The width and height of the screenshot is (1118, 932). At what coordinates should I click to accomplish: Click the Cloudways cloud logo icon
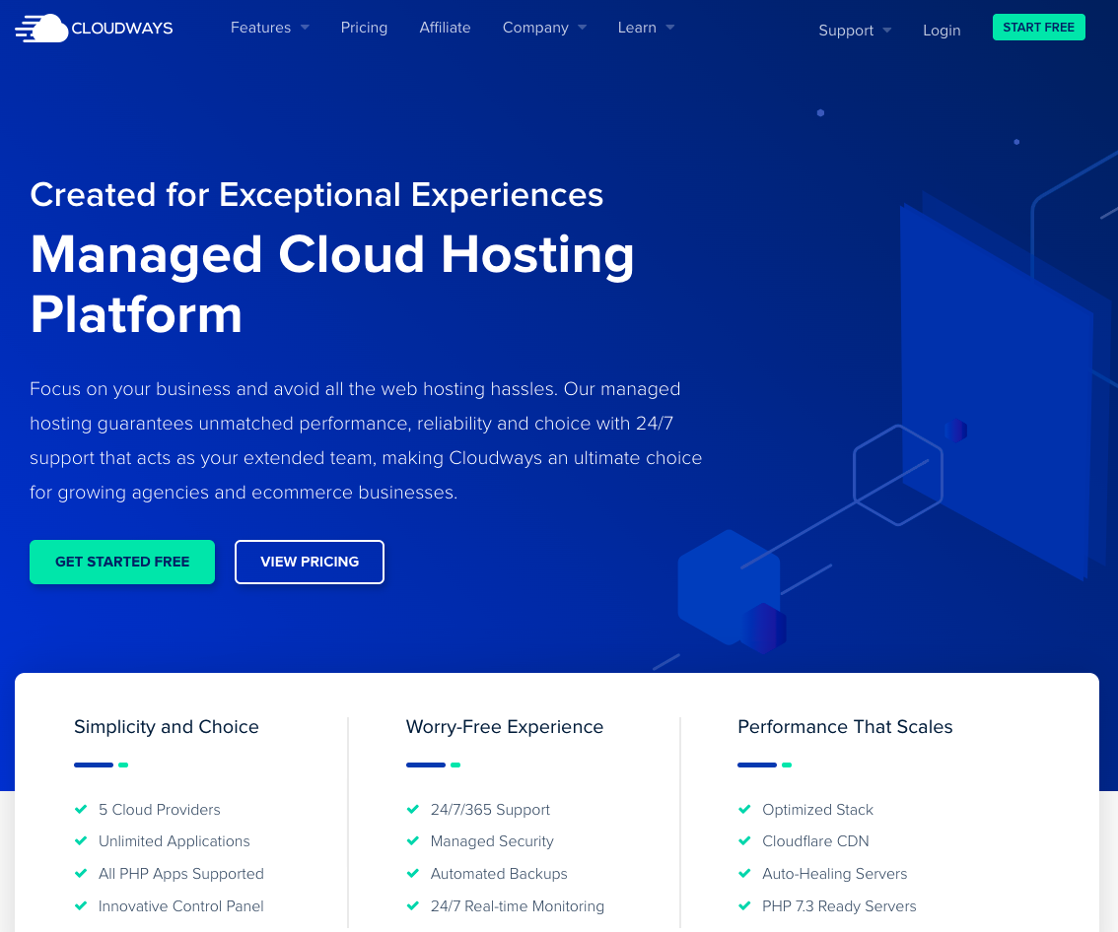[x=41, y=28]
